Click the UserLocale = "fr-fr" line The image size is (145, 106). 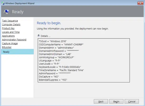pyautogui.click(x=49, y=64)
